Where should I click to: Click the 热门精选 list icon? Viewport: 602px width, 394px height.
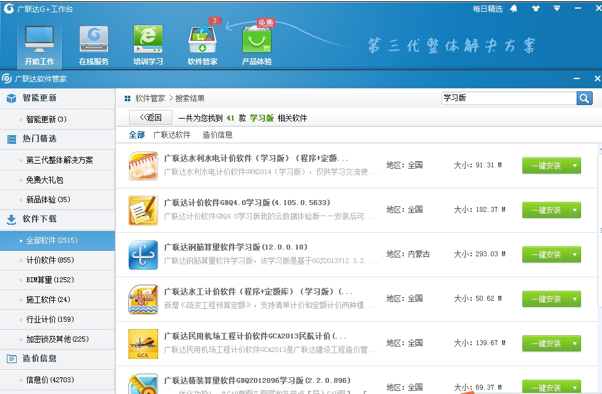coord(12,140)
